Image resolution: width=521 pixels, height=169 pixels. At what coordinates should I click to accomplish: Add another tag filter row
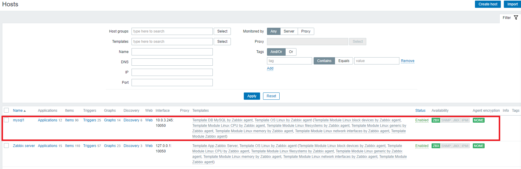[270, 68]
